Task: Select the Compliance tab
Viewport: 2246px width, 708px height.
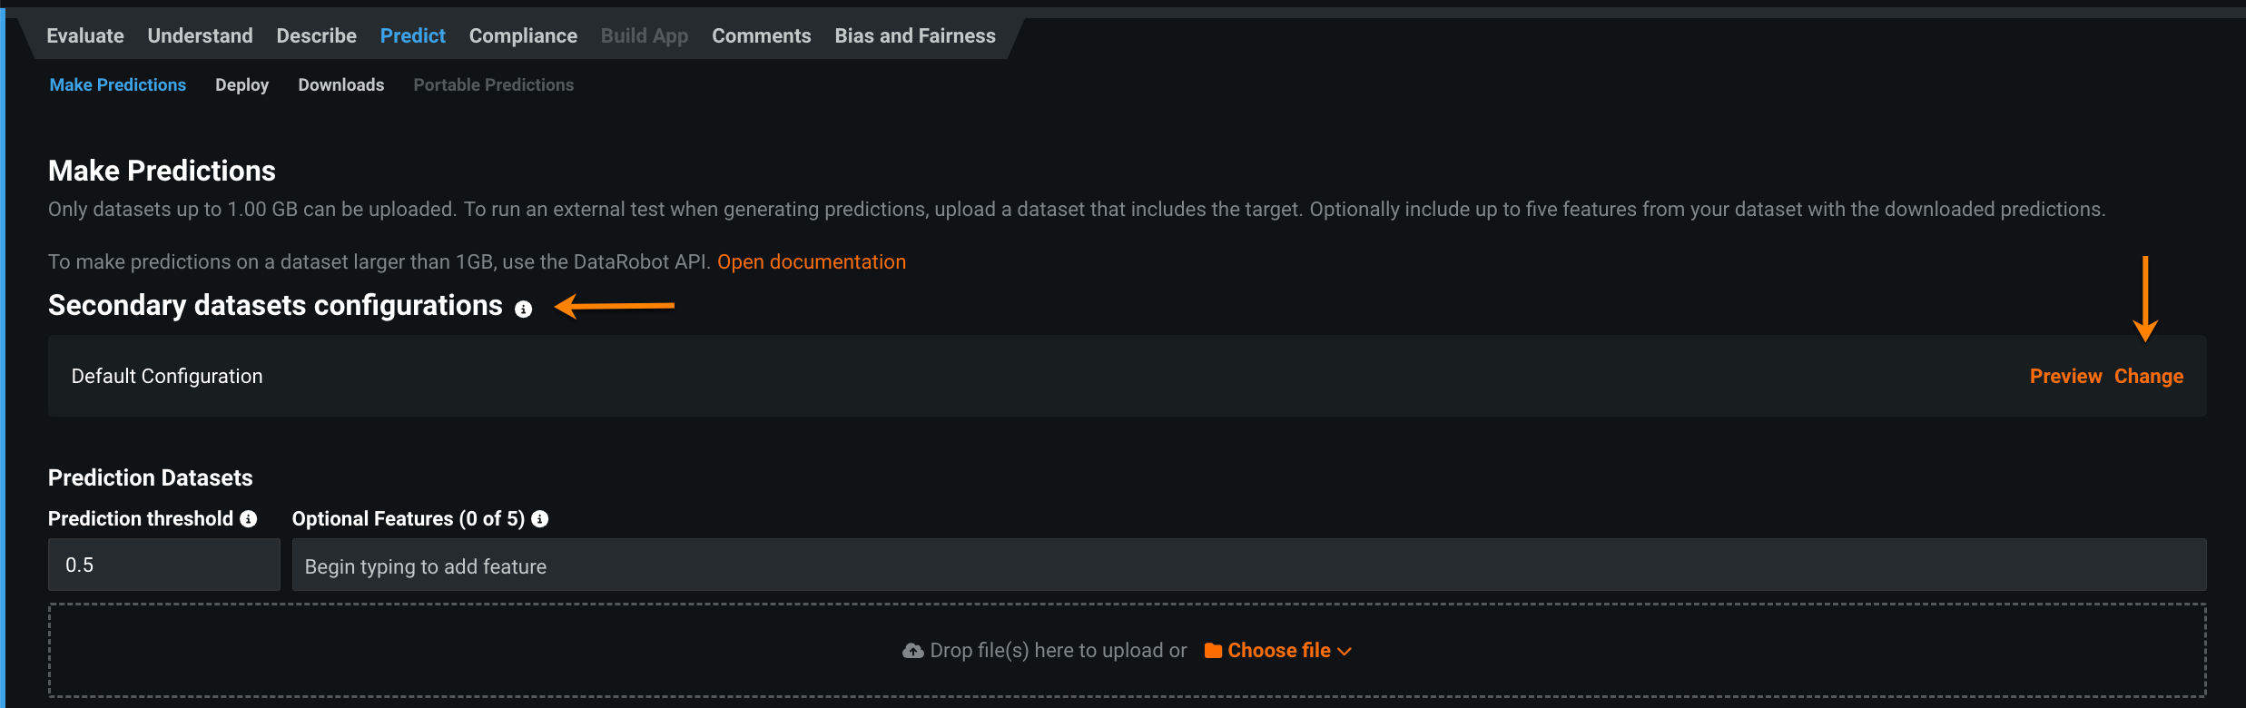Action: [x=523, y=36]
